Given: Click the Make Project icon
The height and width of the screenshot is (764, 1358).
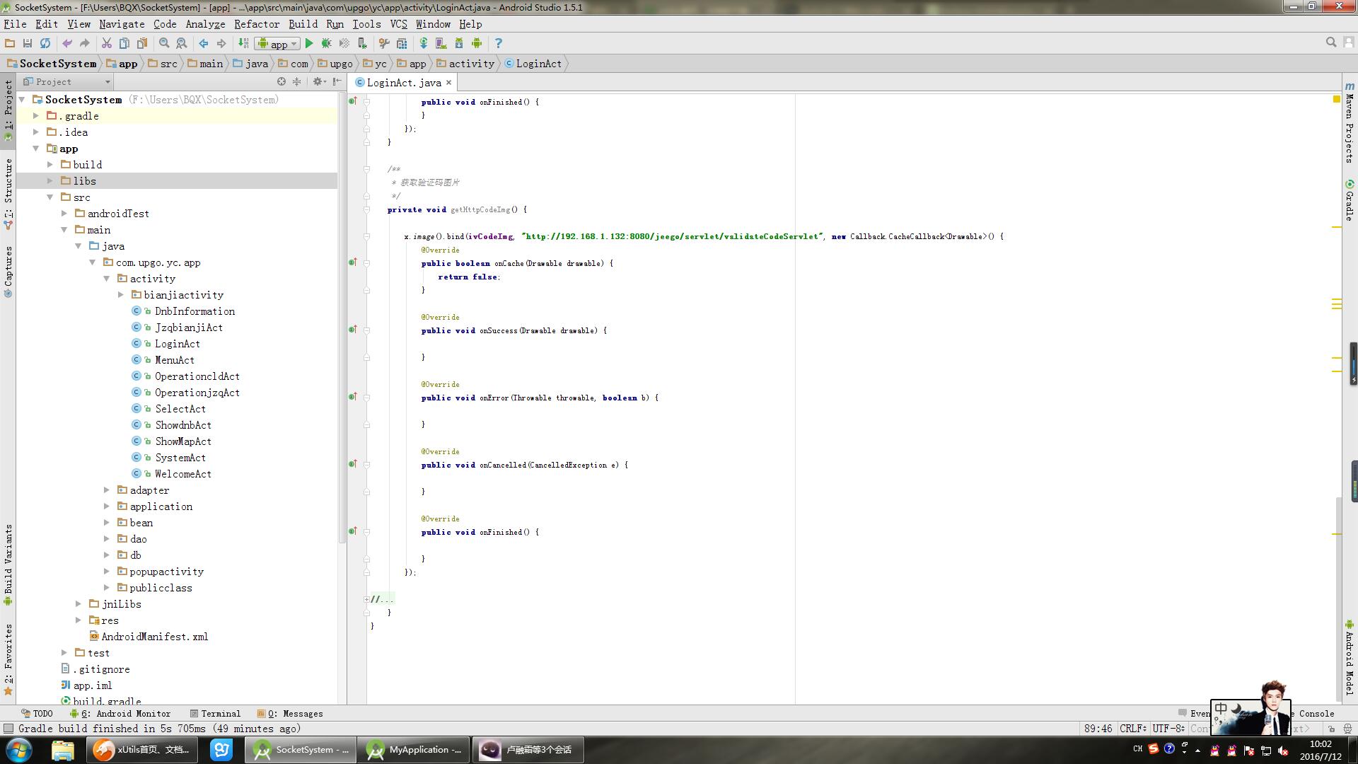Looking at the screenshot, I should (243, 43).
